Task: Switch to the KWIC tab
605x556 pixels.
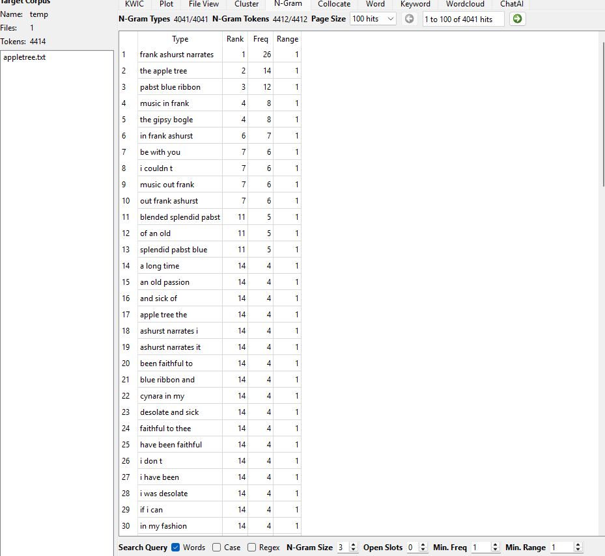Action: 134,5
